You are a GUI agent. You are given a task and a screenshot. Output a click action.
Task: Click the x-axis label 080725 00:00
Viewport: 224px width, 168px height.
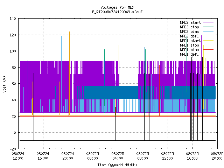[x=92, y=156]
